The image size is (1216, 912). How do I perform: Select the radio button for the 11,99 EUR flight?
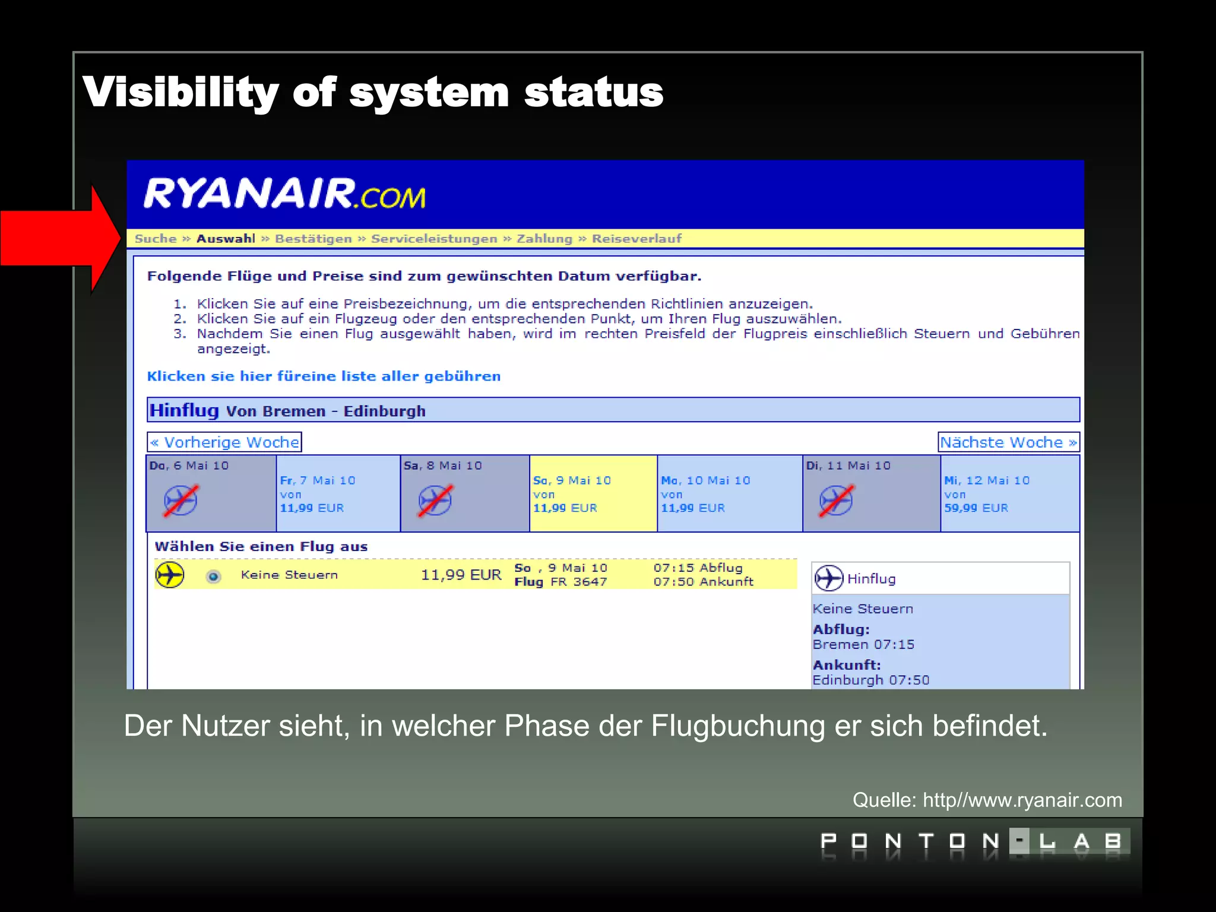(214, 576)
